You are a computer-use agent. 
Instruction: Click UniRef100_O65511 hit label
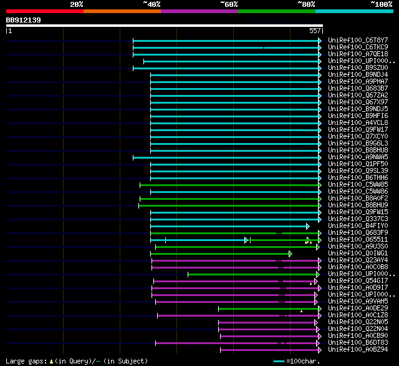(358, 240)
